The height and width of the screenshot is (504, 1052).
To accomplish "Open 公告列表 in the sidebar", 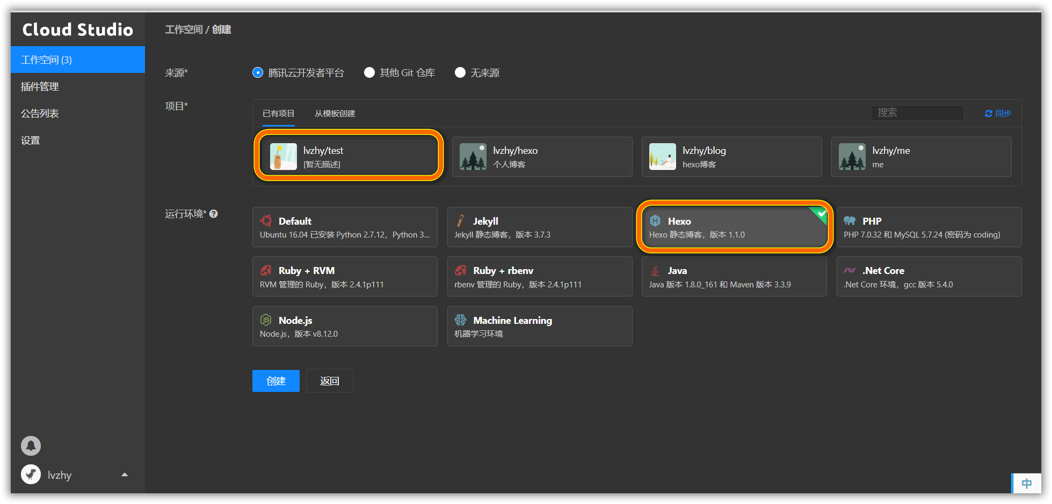I will [x=78, y=113].
